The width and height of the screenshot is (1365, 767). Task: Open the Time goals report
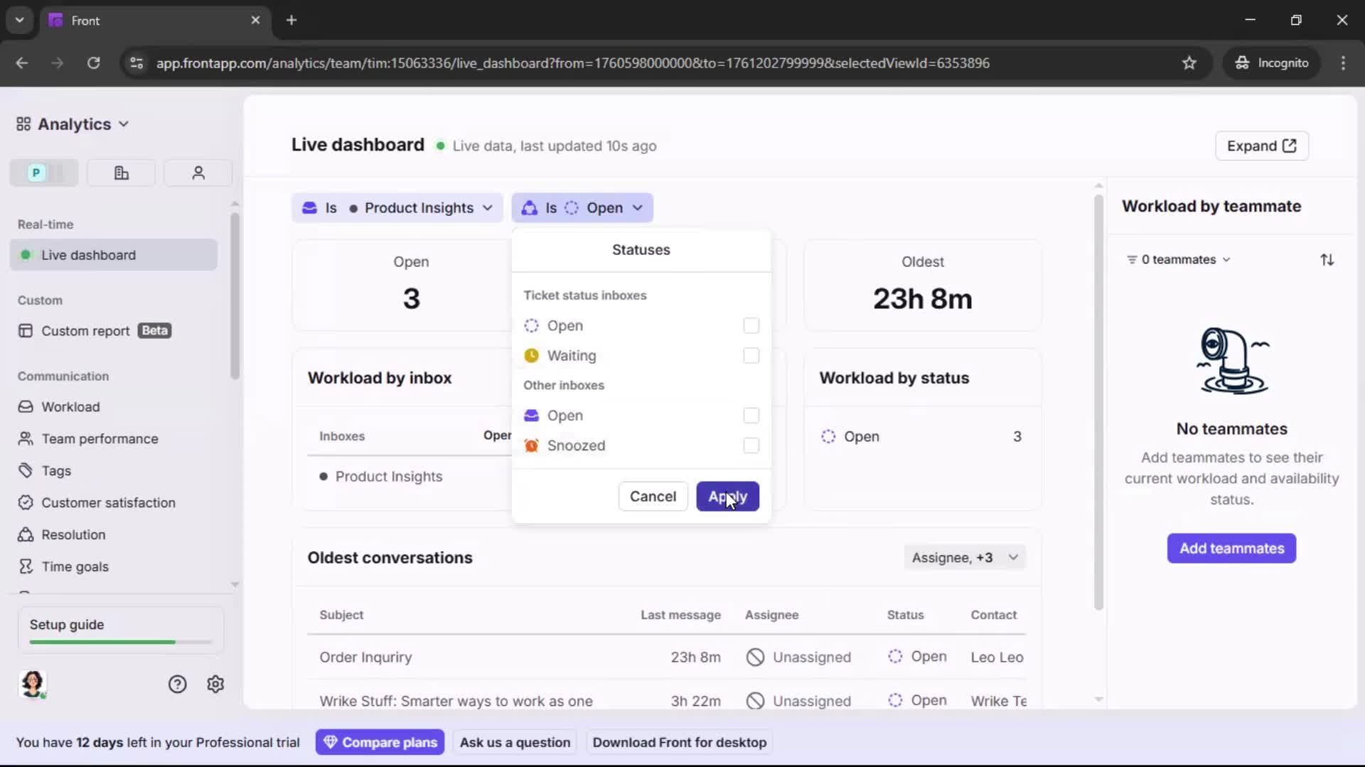point(73,566)
